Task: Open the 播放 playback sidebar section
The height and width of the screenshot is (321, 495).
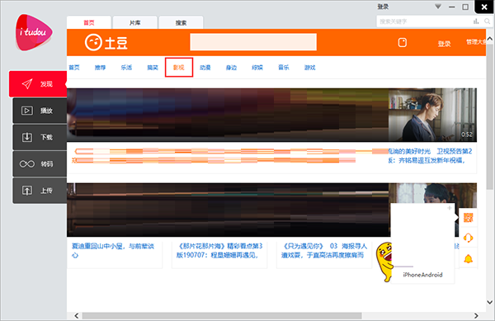Action: click(40, 111)
